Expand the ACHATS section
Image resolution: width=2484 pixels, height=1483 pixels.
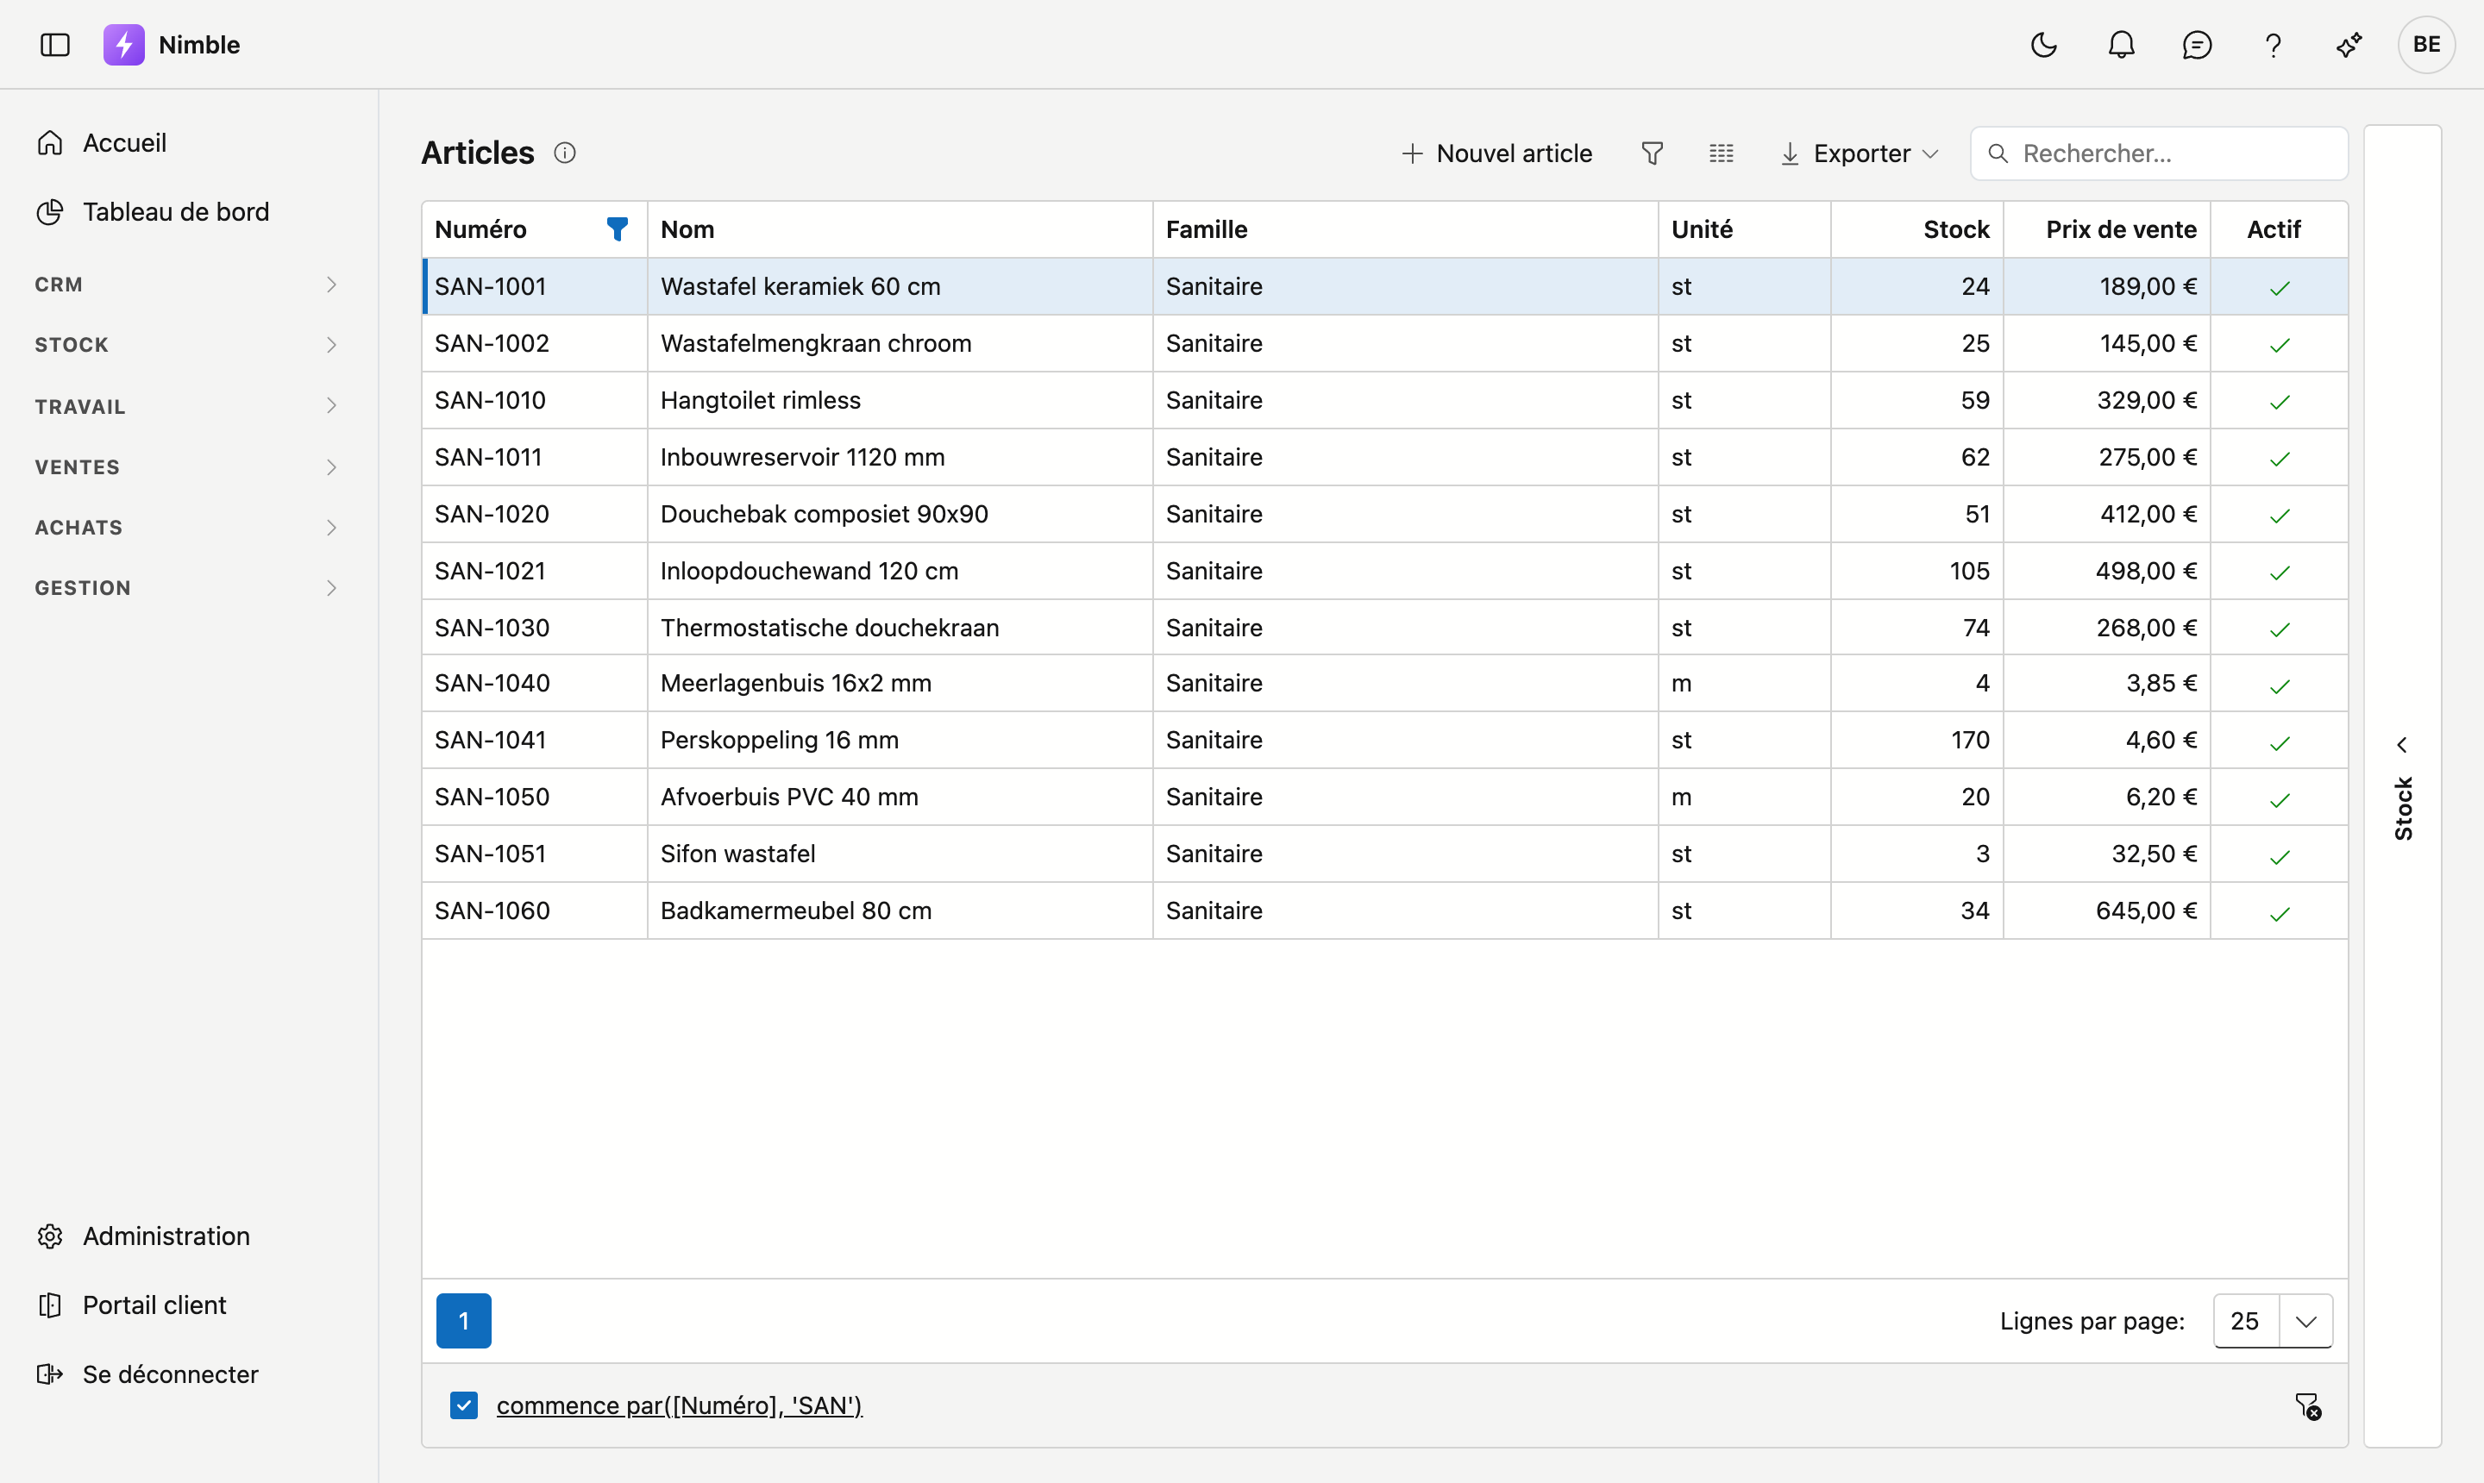pos(188,528)
